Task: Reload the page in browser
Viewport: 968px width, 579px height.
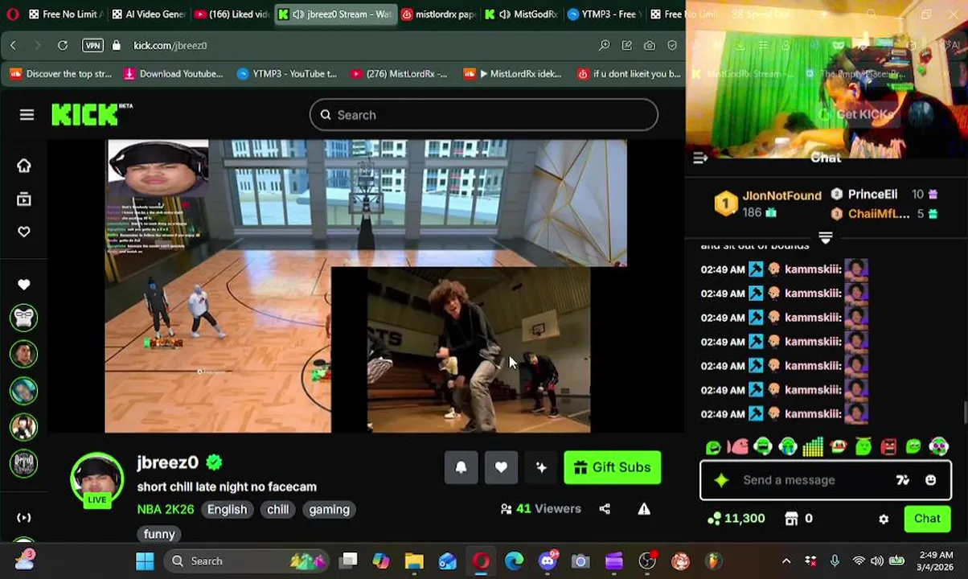Action: 63,46
